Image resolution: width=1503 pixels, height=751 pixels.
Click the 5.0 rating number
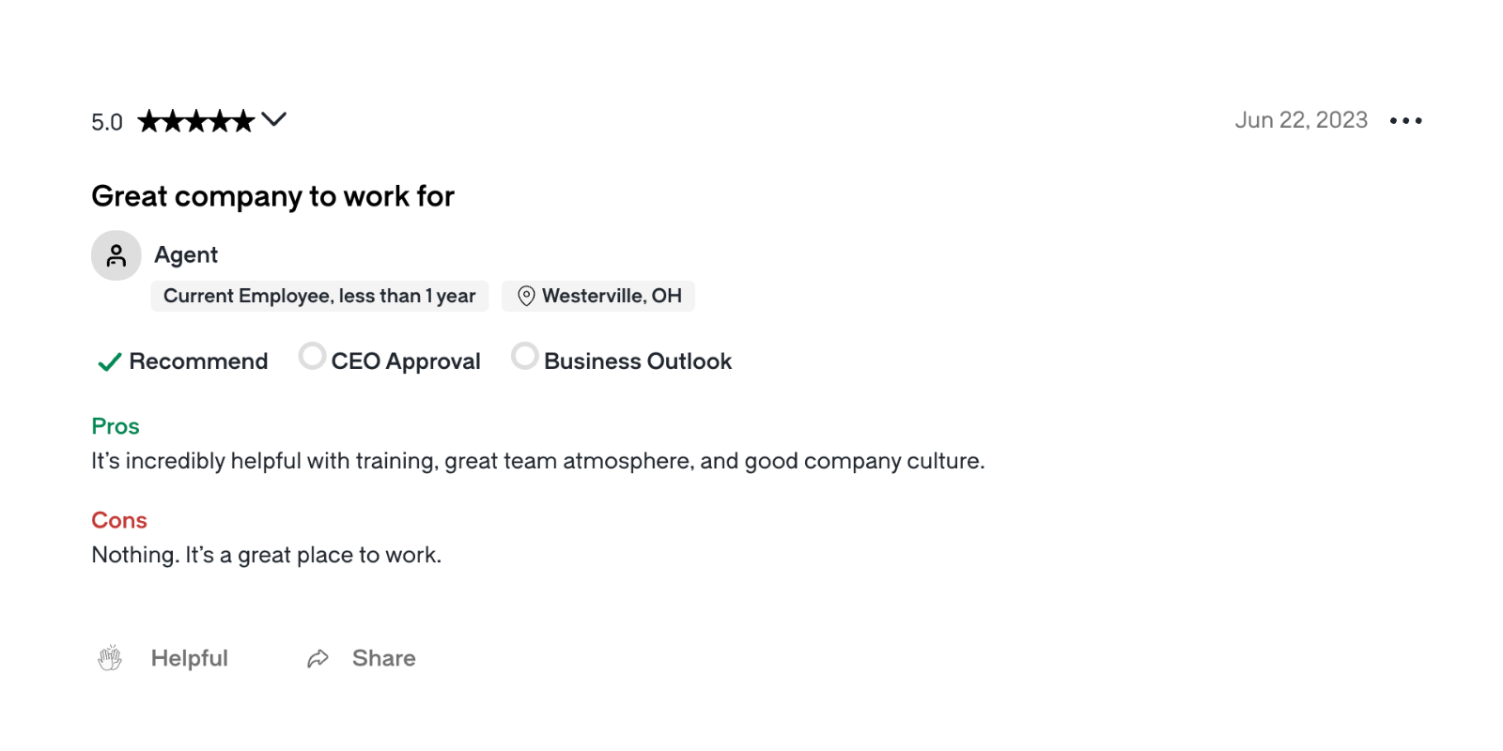107,122
